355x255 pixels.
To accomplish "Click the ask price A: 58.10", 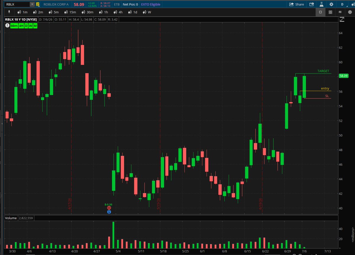I will pos(105,6).
